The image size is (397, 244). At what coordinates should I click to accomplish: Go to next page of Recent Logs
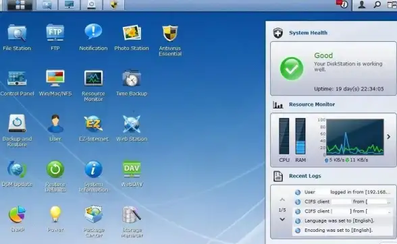(282, 220)
